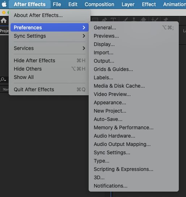This screenshot has height=197, width=186.
Task: Choose About After Effects…
Action: [x=50, y=15]
